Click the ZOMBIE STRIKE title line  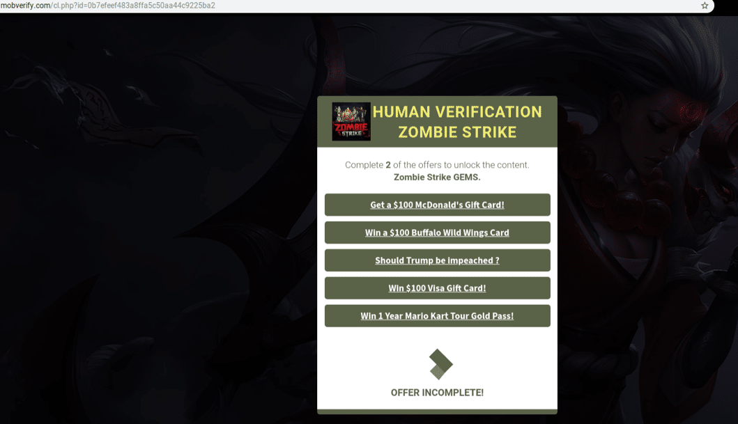[457, 132]
